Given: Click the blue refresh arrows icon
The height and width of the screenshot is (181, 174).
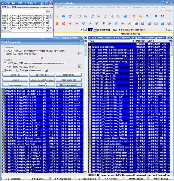Looking at the screenshot, I should [83, 24].
